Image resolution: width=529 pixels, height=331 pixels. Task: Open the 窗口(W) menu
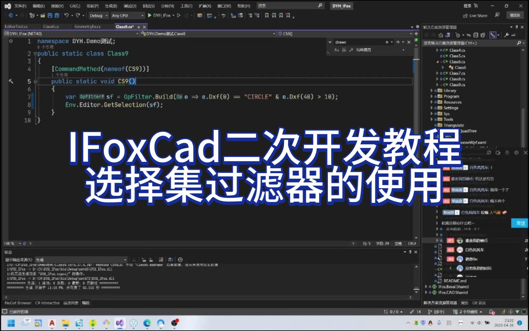(x=224, y=6)
